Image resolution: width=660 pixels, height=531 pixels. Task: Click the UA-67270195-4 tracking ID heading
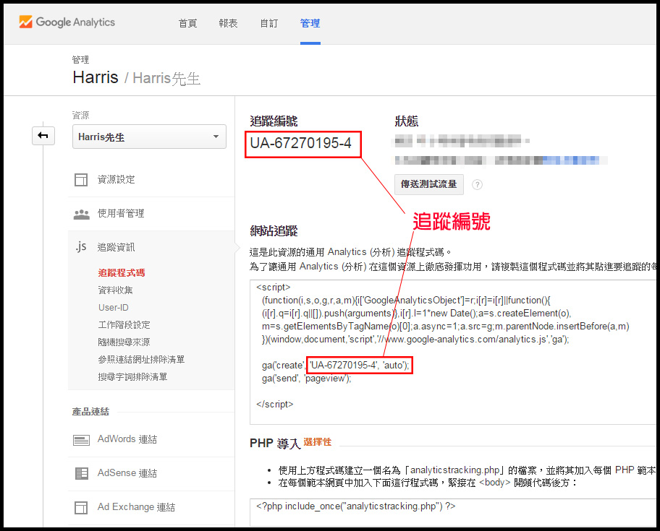pos(301,144)
